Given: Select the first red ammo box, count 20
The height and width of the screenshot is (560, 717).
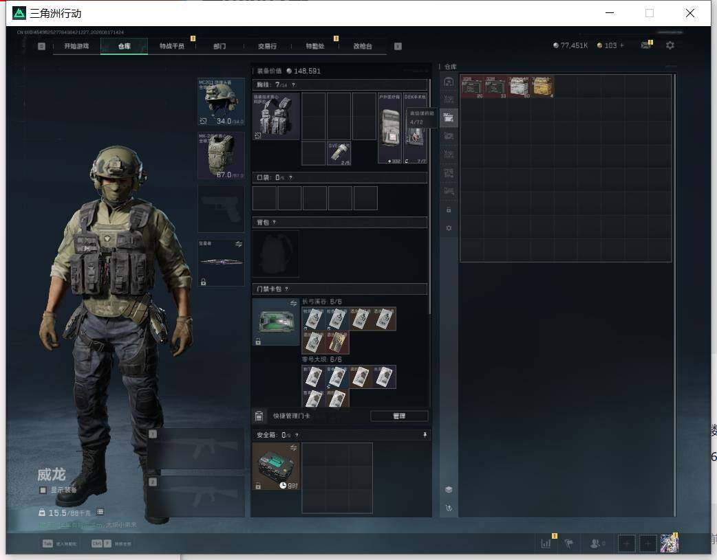Looking at the screenshot, I should pos(472,87).
